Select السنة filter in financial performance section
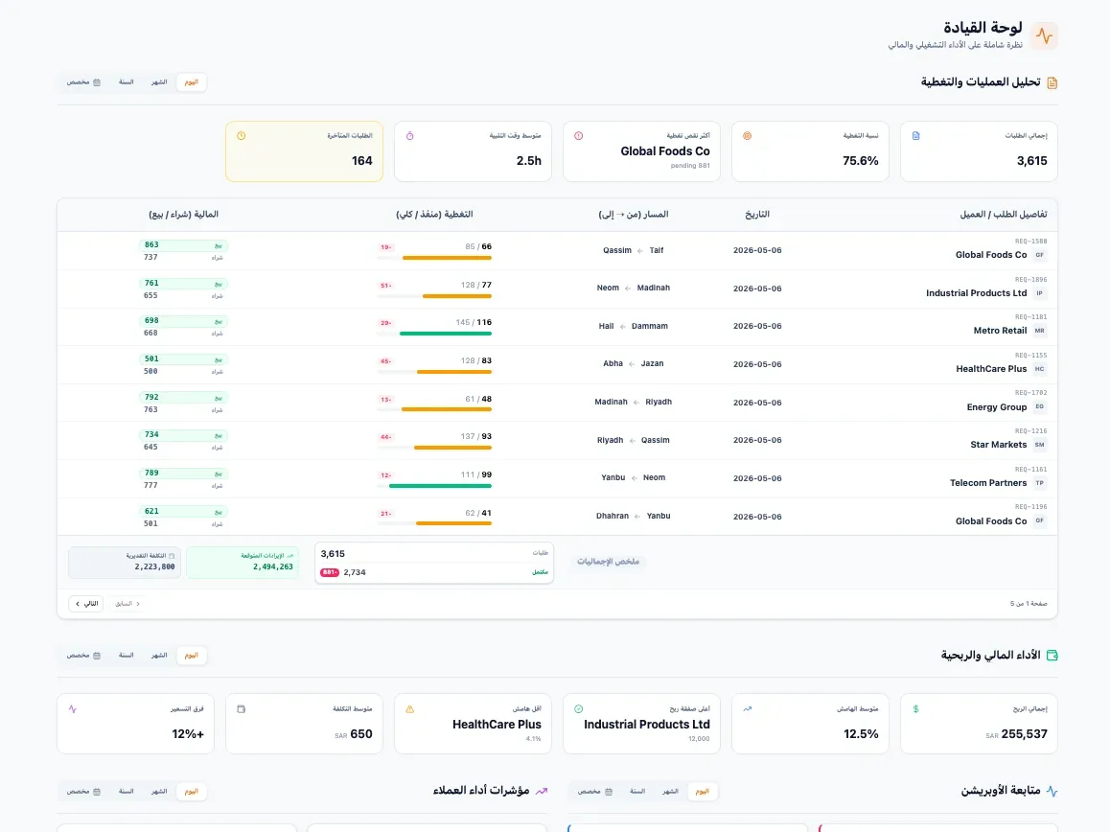 [x=126, y=656]
